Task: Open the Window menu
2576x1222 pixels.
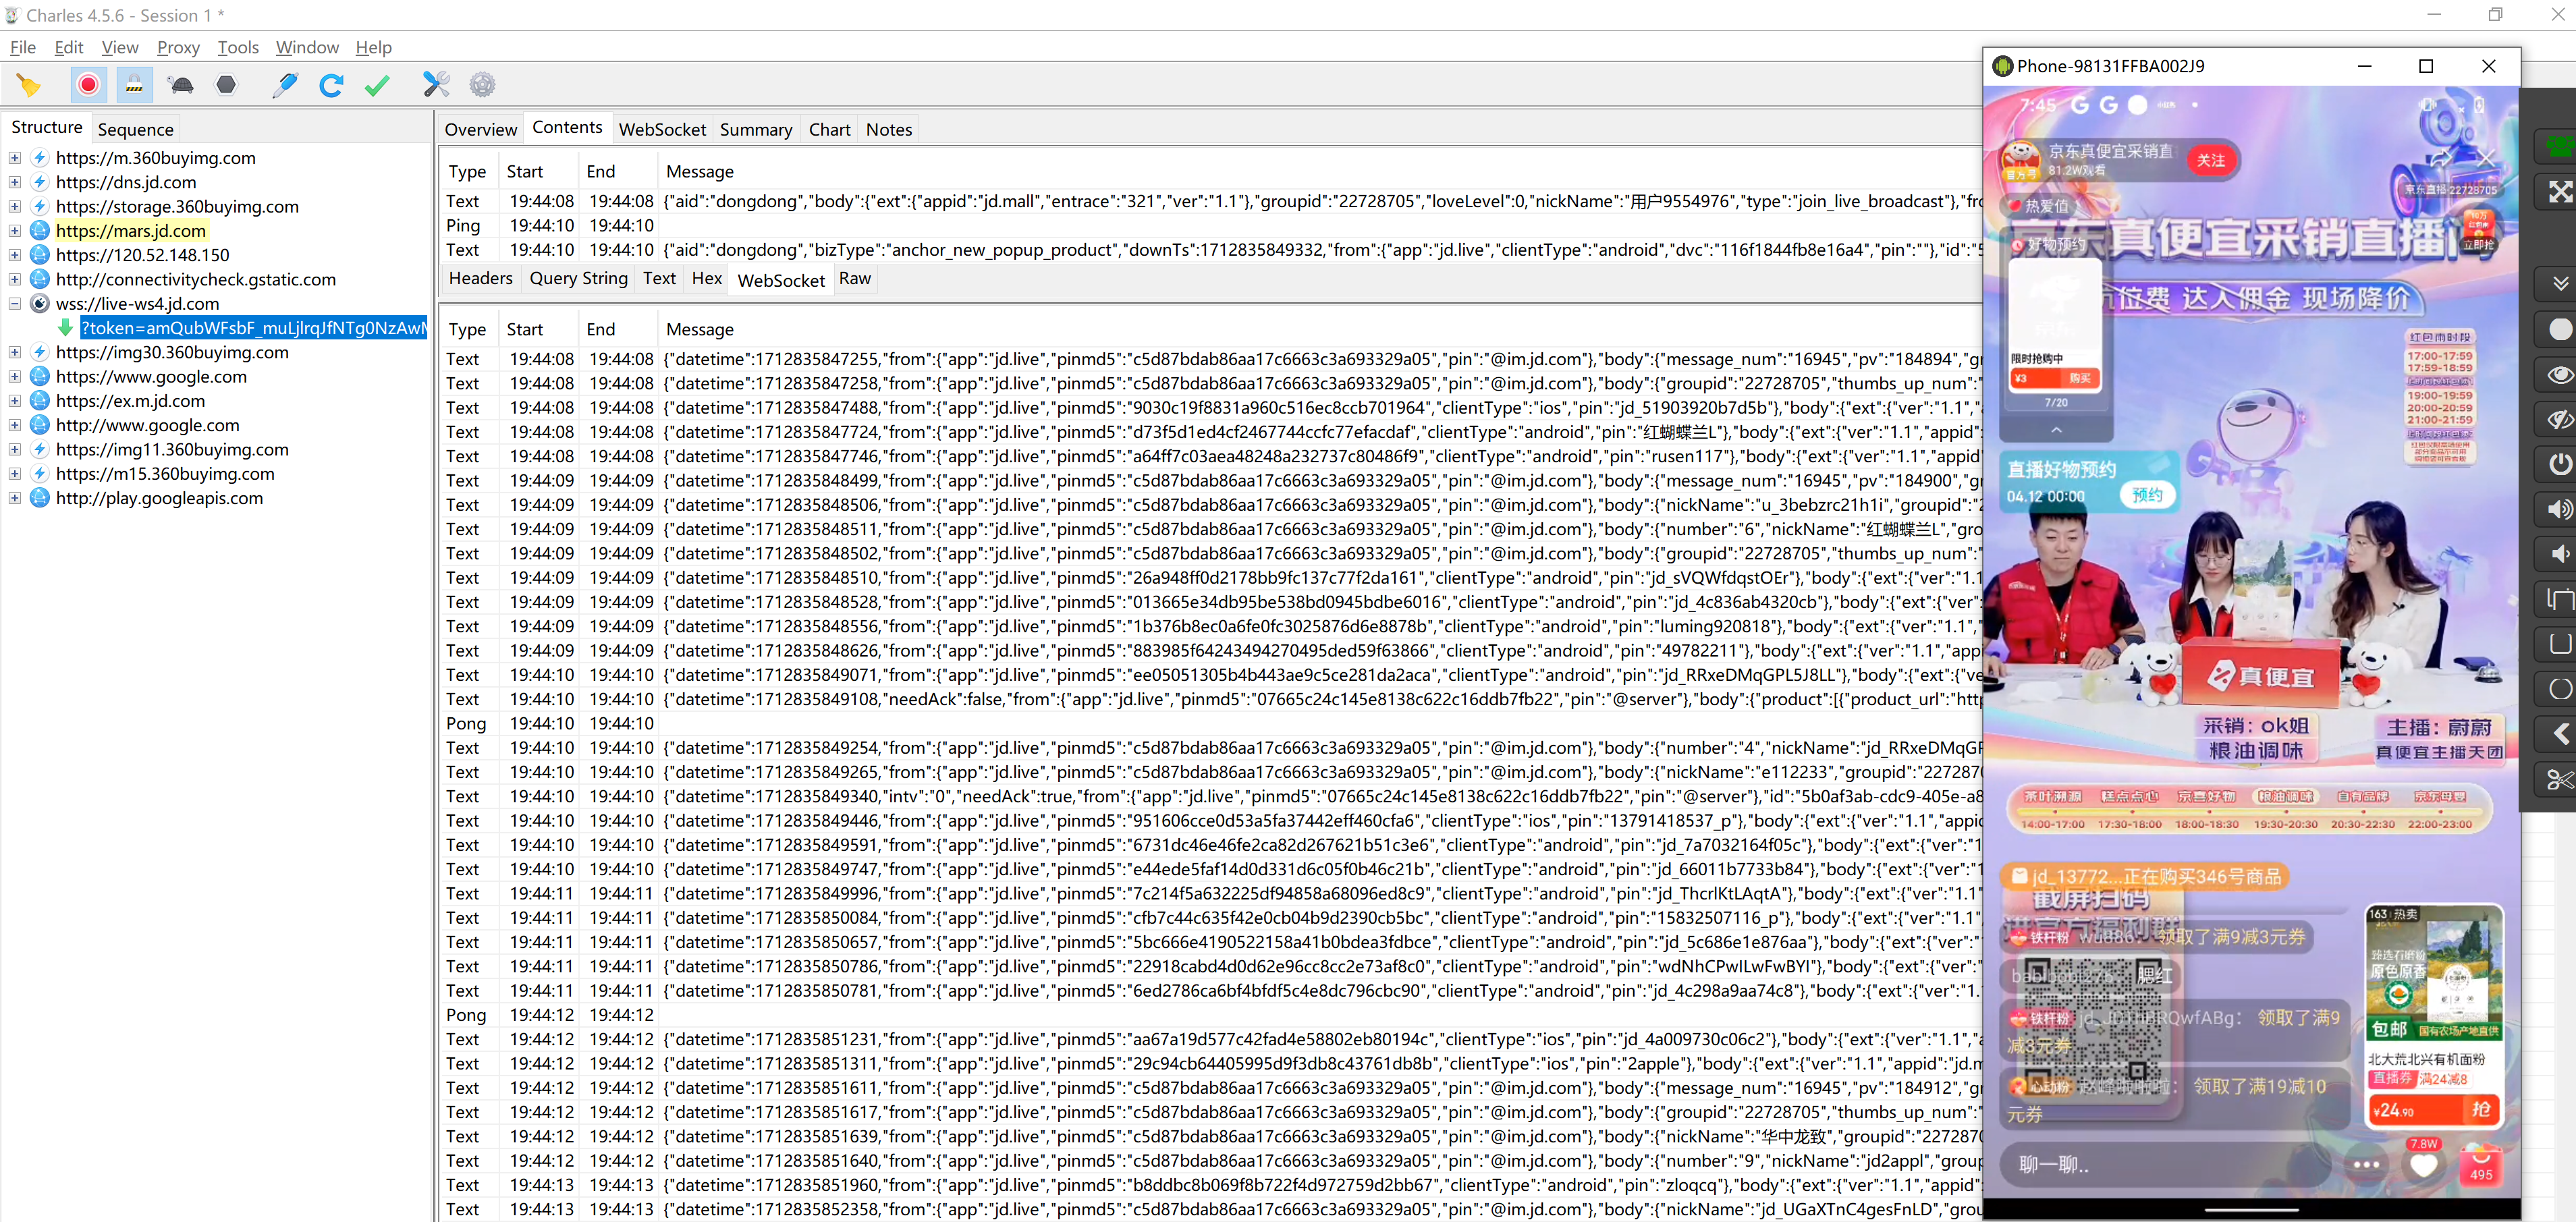Action: pos(307,47)
